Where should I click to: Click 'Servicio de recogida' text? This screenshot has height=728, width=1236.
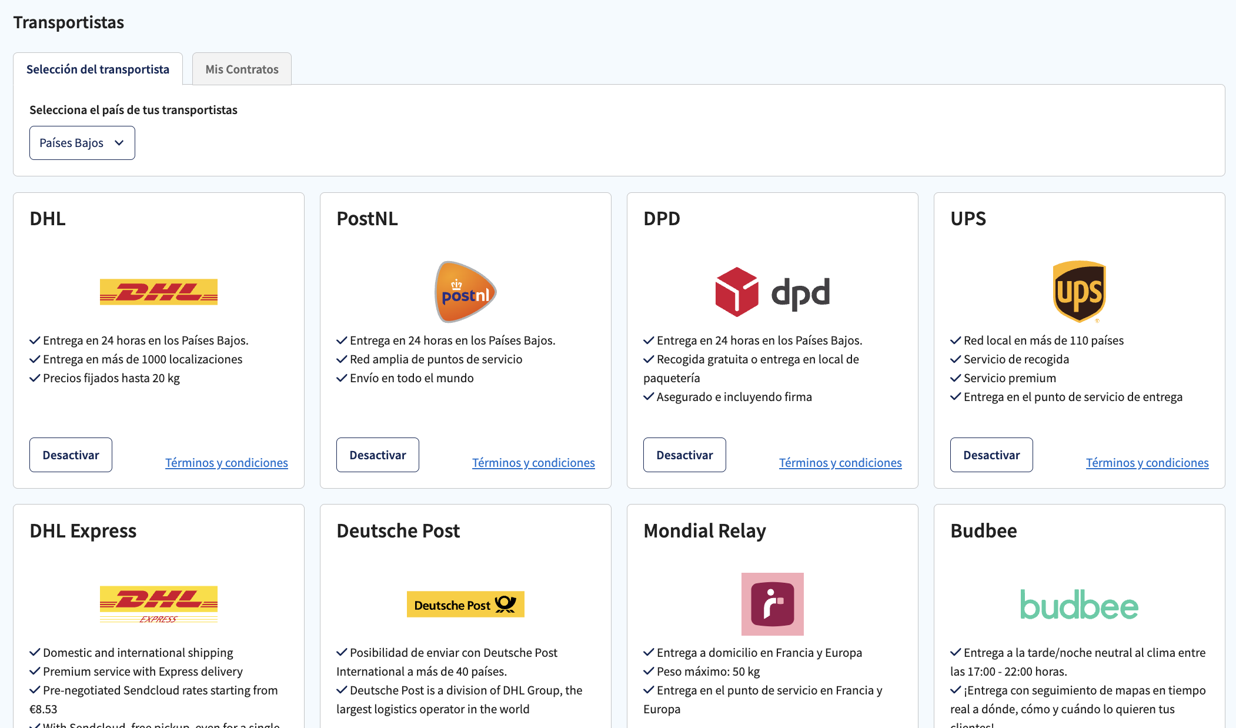(1016, 359)
